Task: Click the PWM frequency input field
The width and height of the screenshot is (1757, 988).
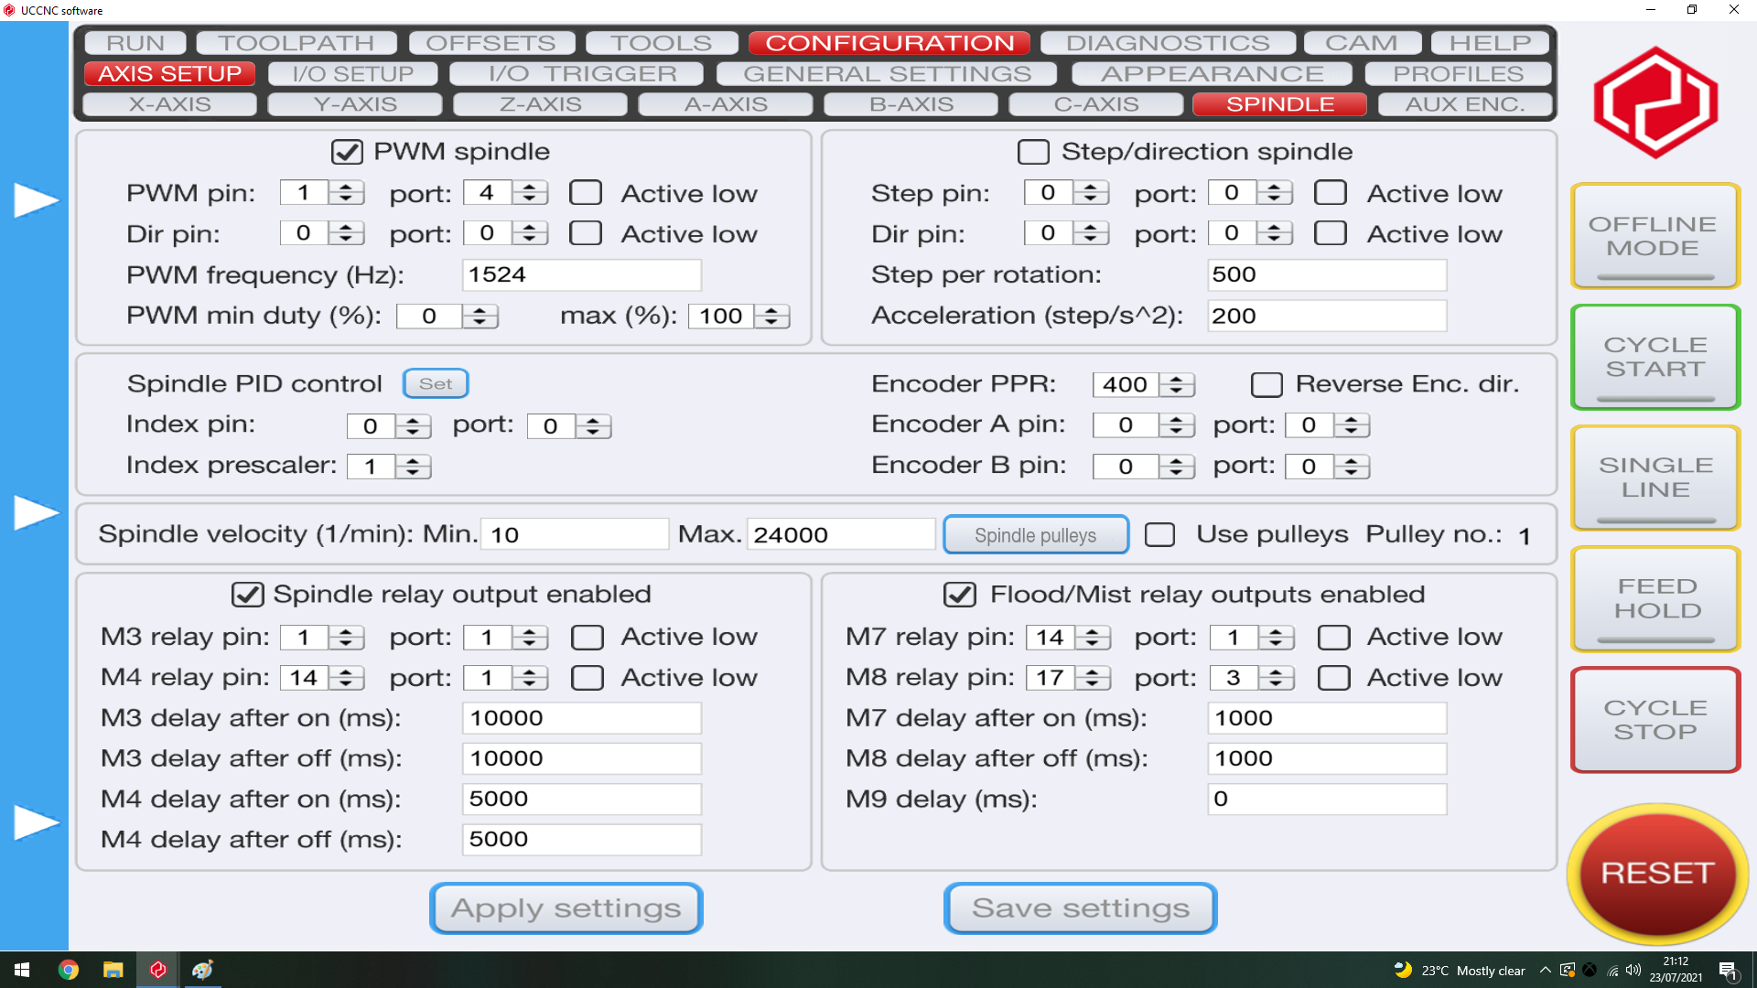Action: coord(581,274)
